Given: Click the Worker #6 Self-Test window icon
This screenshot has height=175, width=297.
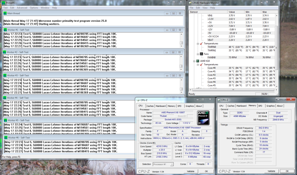Looking at the screenshot, I should click(x=6, y=138).
